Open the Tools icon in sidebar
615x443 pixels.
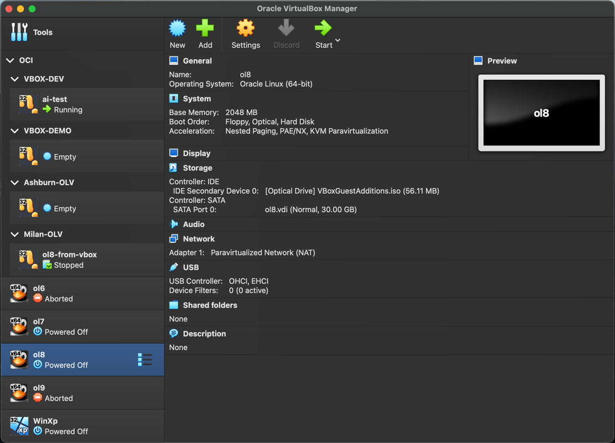point(19,32)
